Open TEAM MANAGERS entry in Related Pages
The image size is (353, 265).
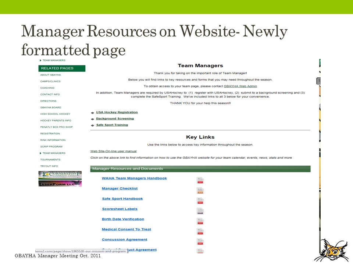54,153
